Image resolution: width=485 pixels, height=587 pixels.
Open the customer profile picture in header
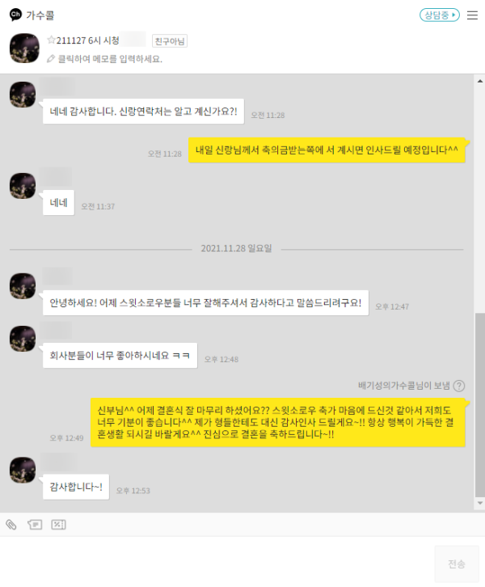tap(24, 48)
